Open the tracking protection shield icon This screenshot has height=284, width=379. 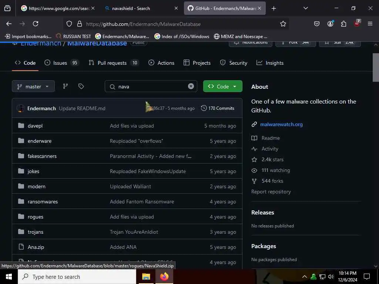pos(69,24)
